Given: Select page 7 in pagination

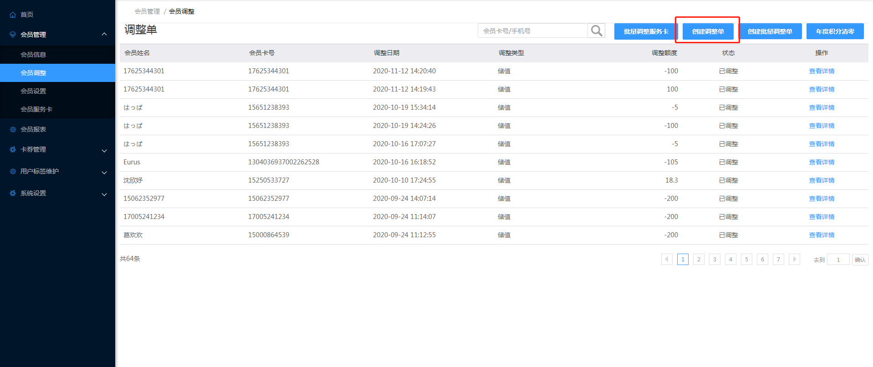Looking at the screenshot, I should (x=778, y=259).
